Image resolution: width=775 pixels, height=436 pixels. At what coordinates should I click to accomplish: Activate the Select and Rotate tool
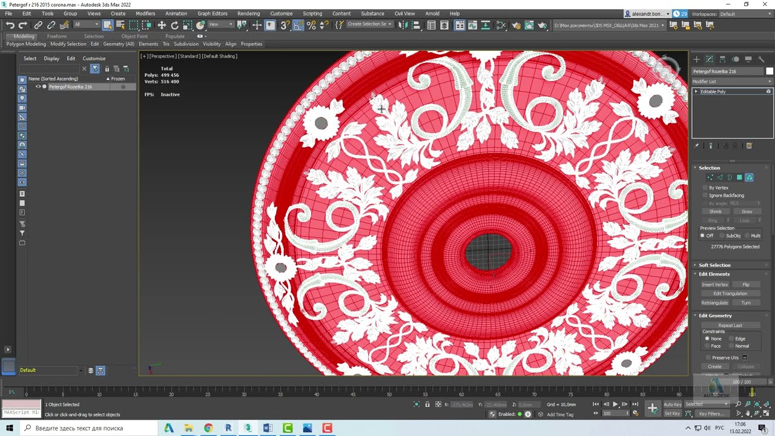[x=174, y=25]
